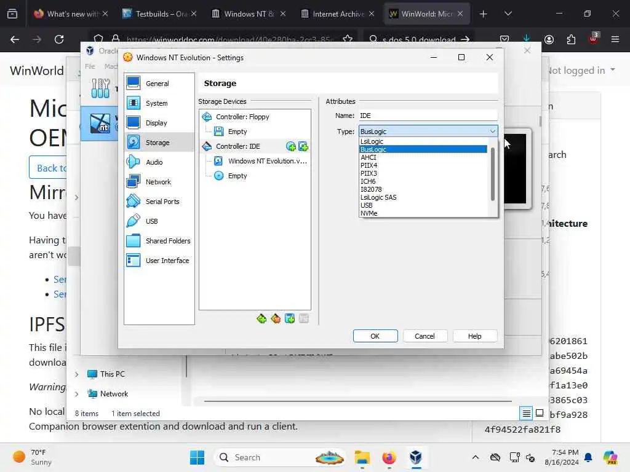The width and height of the screenshot is (630, 472).
Task: Choose PIIX4 controller type
Action: [423, 165]
